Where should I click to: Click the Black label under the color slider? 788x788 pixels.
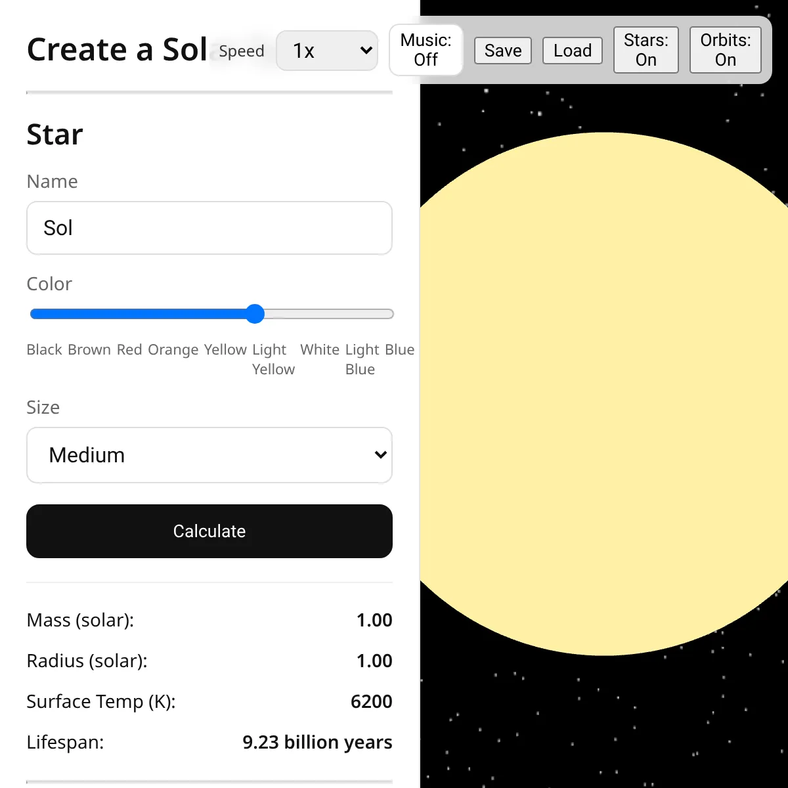[44, 349]
